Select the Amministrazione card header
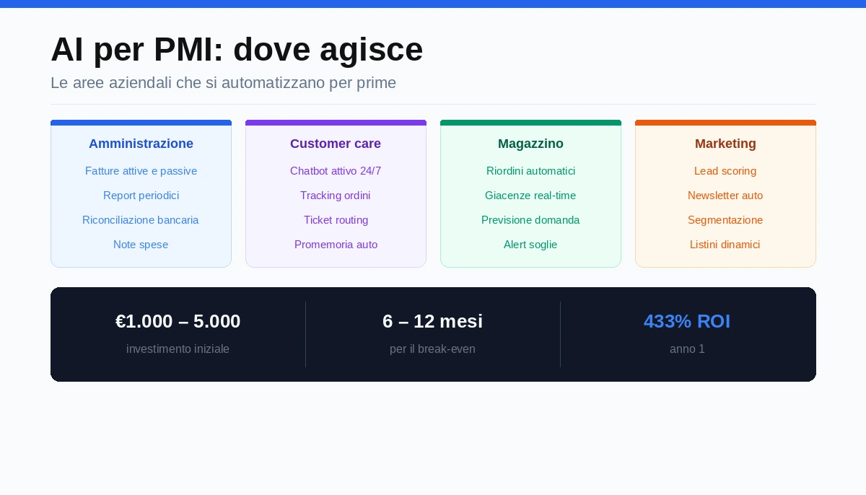The image size is (866, 495). 141,144
